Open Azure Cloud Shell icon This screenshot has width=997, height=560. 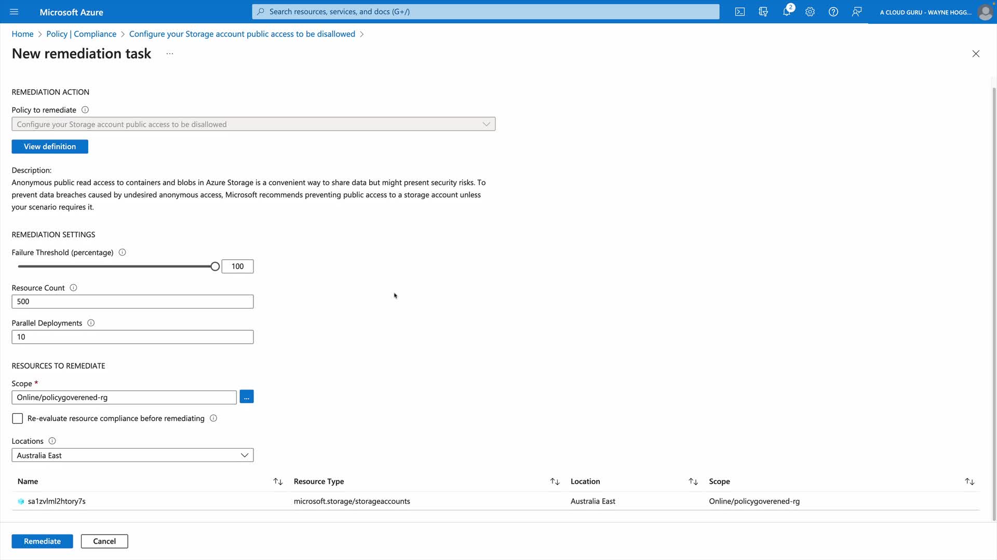pyautogui.click(x=739, y=12)
